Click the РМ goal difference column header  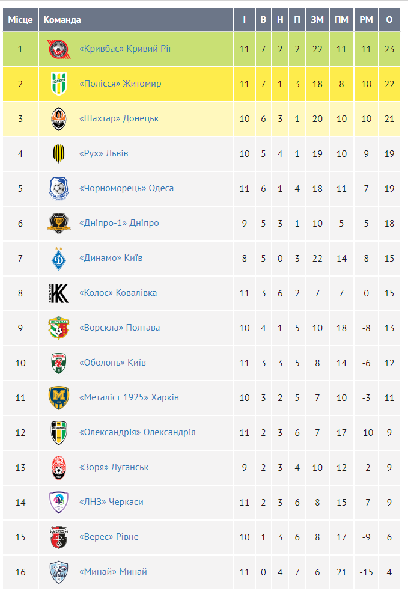click(366, 20)
